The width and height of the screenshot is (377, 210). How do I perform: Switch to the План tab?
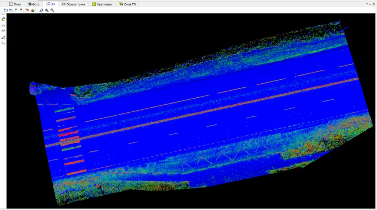click(x=15, y=4)
